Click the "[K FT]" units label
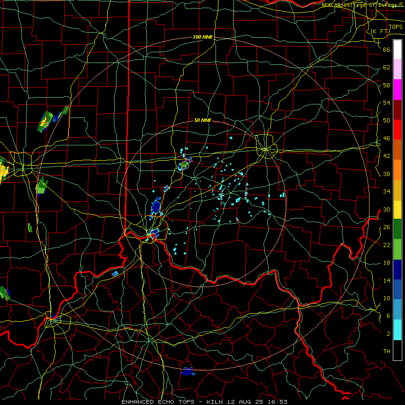The width and height of the screenshot is (405, 405). (380, 31)
